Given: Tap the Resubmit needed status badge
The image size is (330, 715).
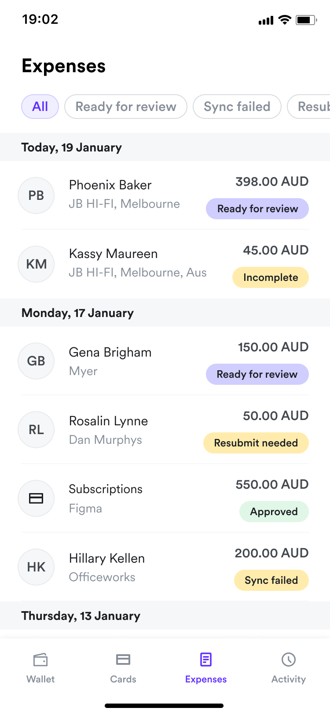Looking at the screenshot, I should point(256,443).
